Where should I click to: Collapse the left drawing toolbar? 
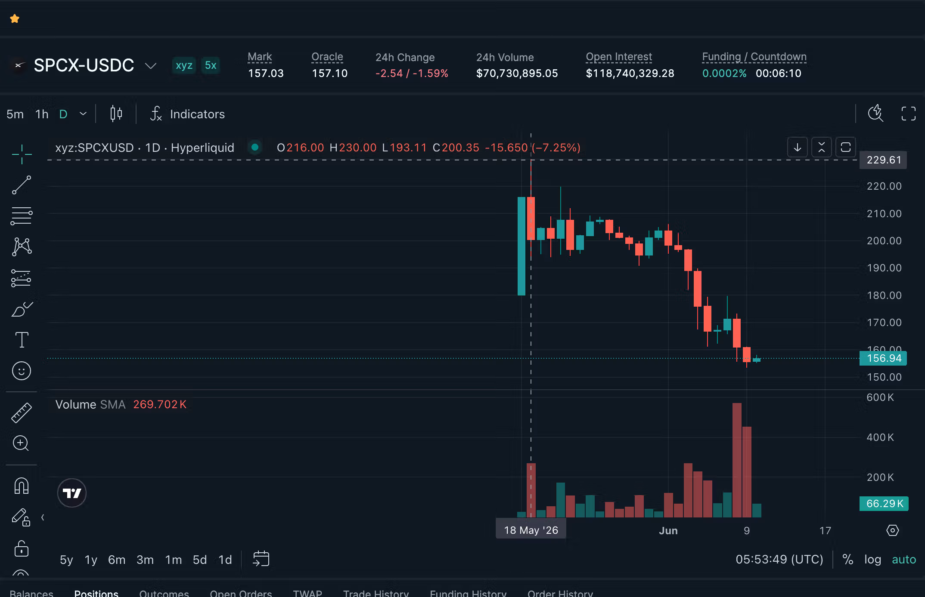43,517
